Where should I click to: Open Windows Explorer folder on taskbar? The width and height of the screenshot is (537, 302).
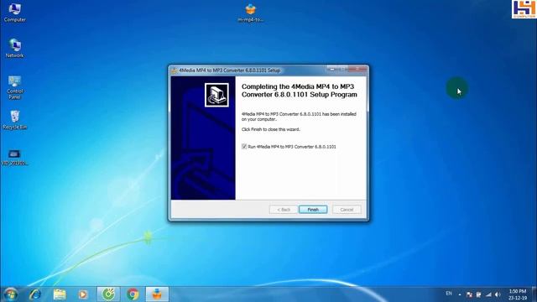[x=60, y=294]
